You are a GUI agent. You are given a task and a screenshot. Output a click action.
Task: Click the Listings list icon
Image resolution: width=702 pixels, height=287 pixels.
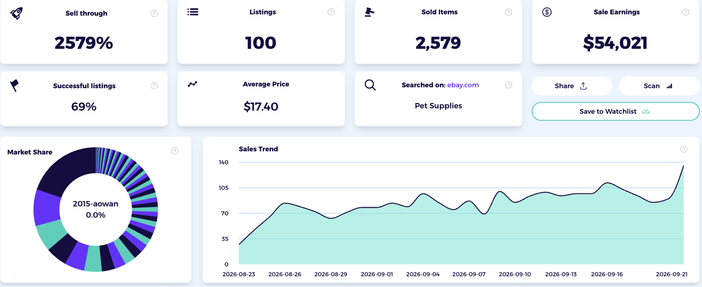[193, 12]
